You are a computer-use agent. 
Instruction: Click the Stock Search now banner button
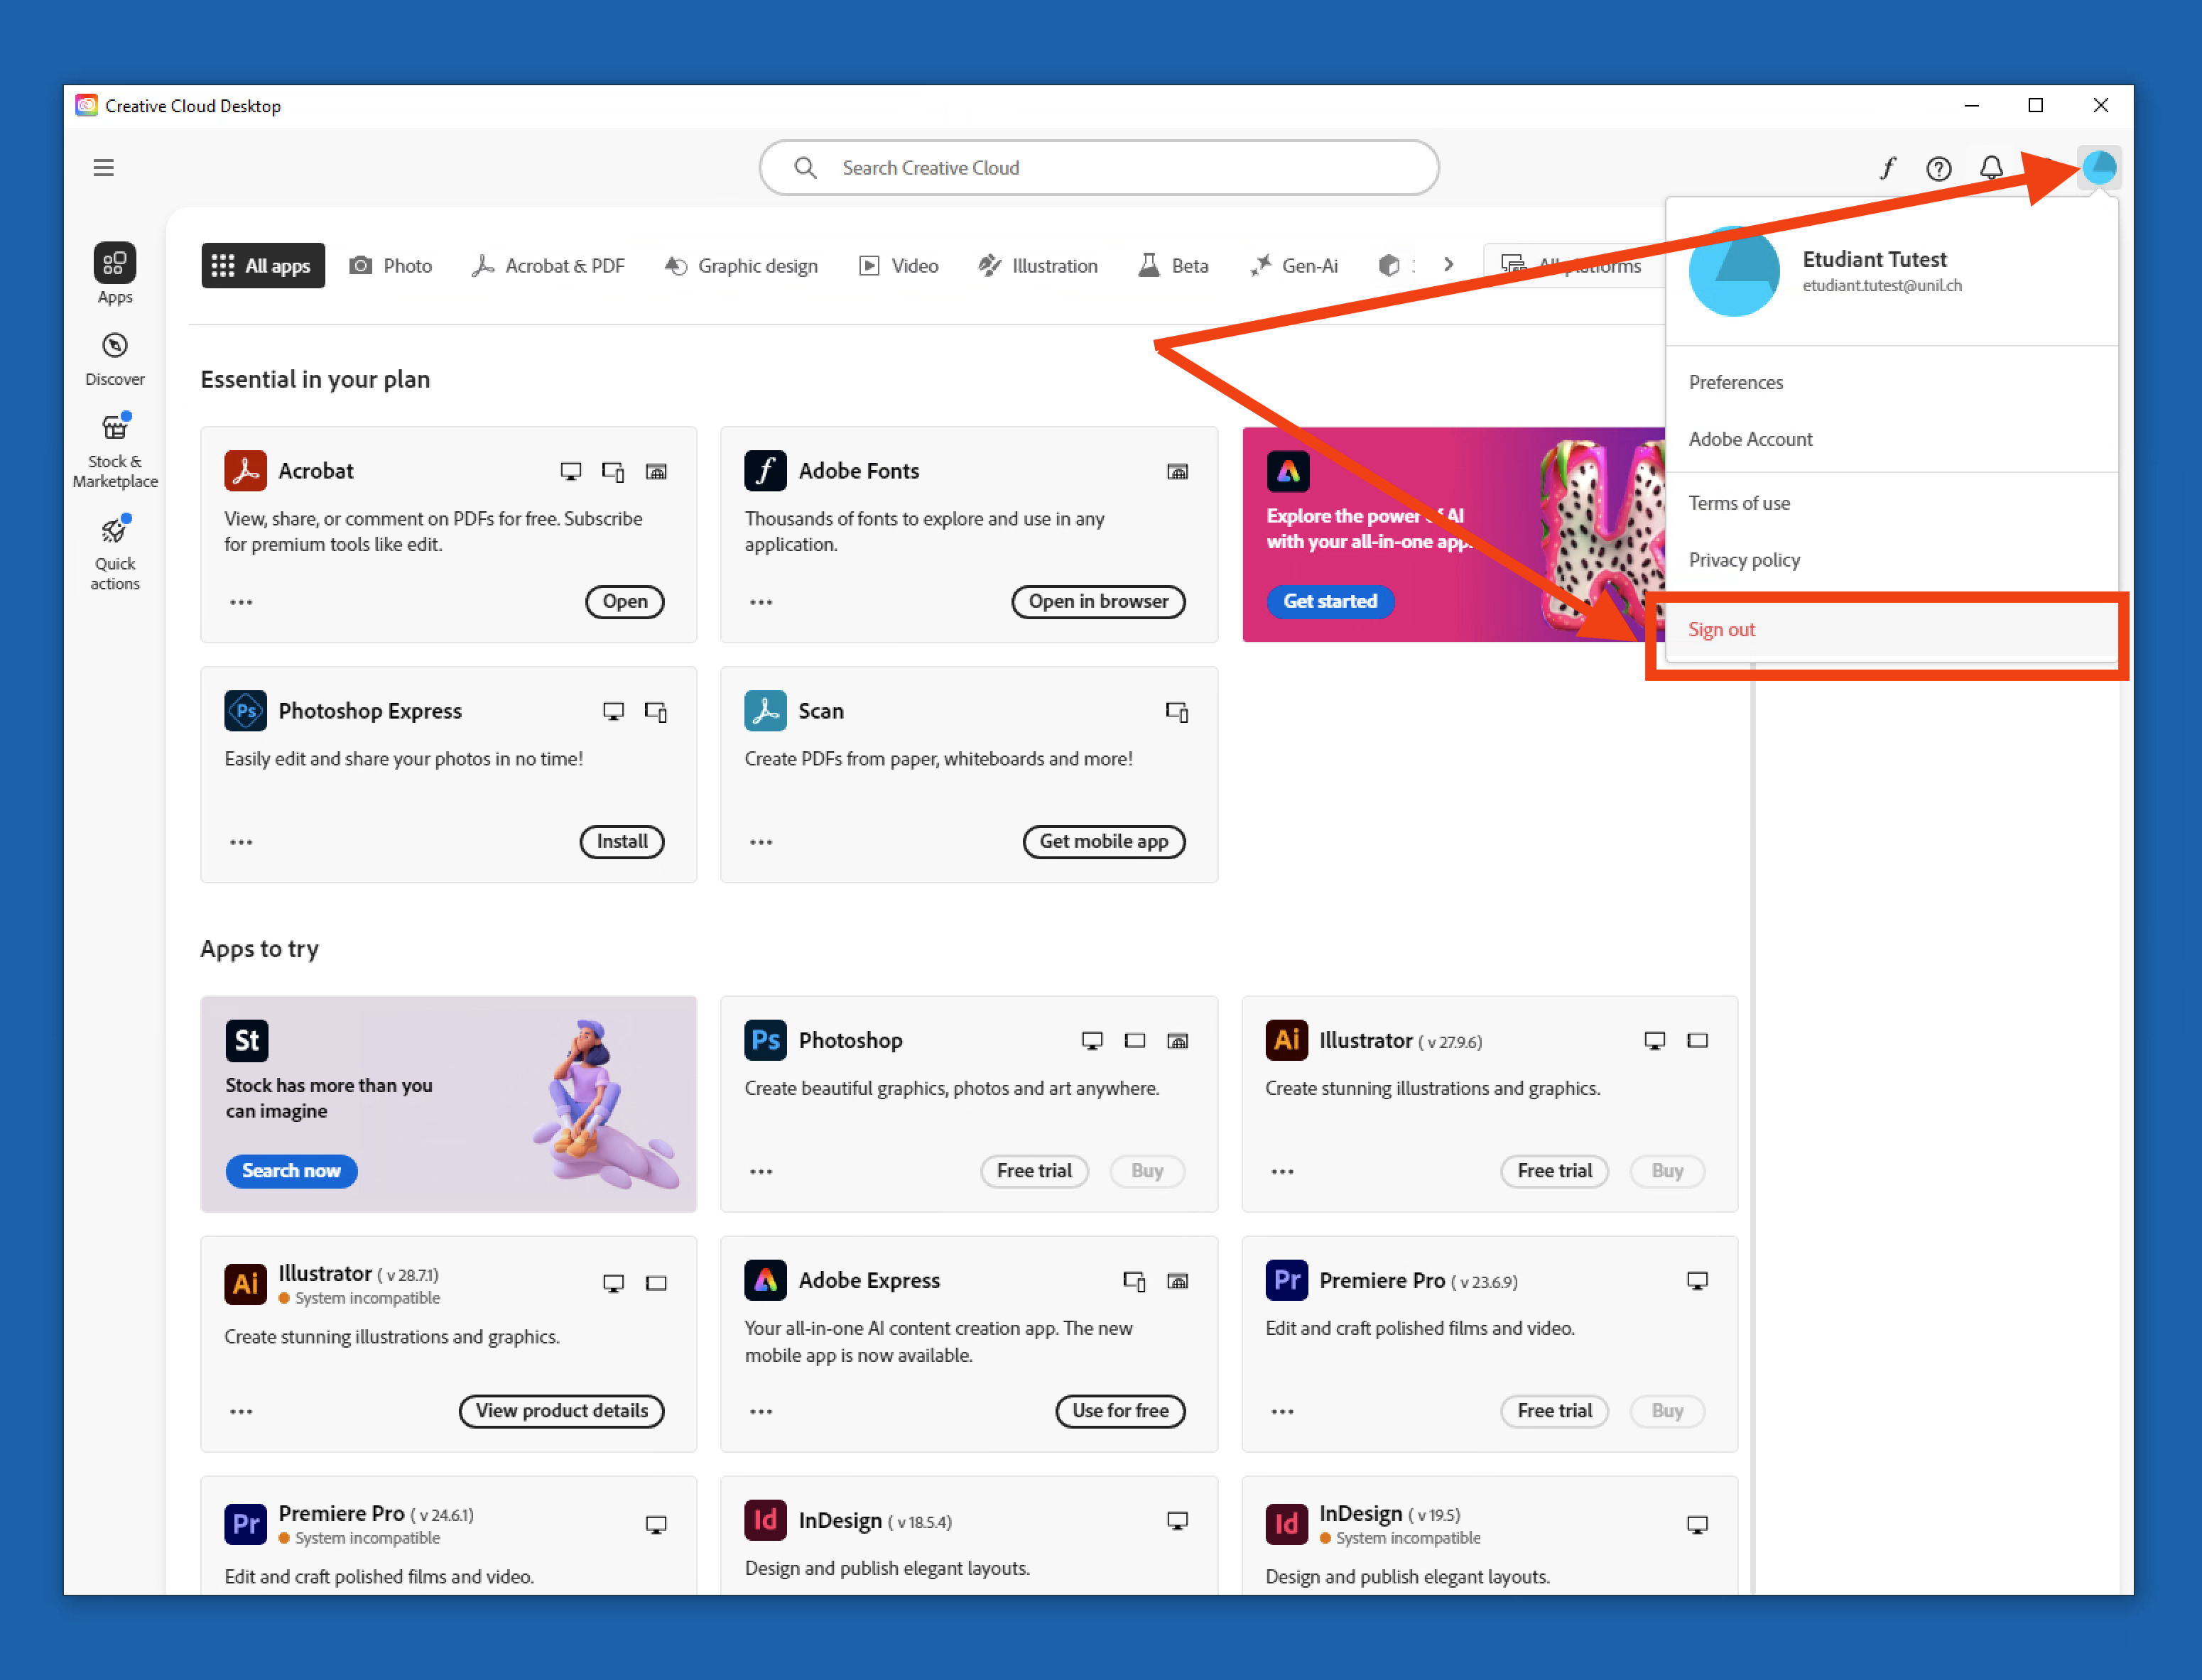click(291, 1170)
